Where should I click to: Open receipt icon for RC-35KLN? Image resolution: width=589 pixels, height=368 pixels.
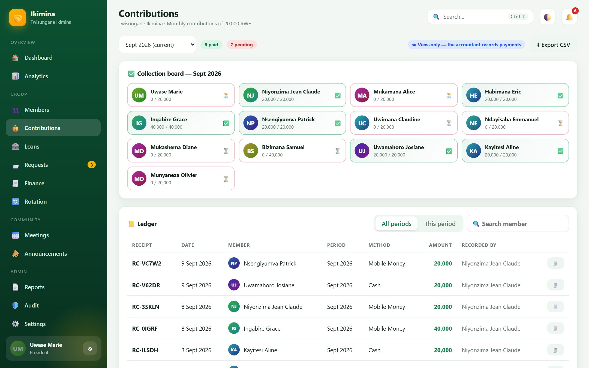555,307
